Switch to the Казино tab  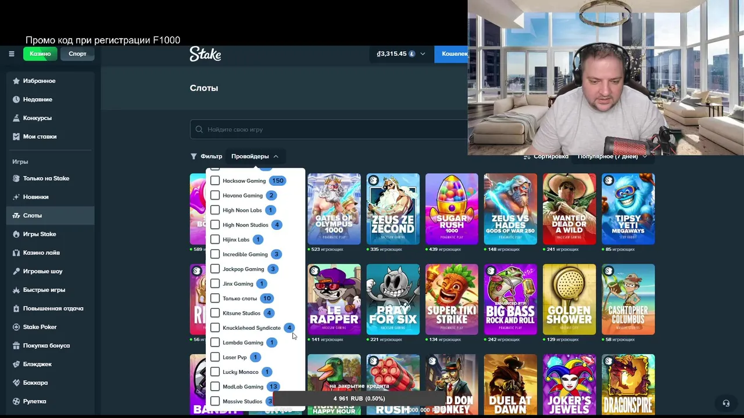(40, 54)
